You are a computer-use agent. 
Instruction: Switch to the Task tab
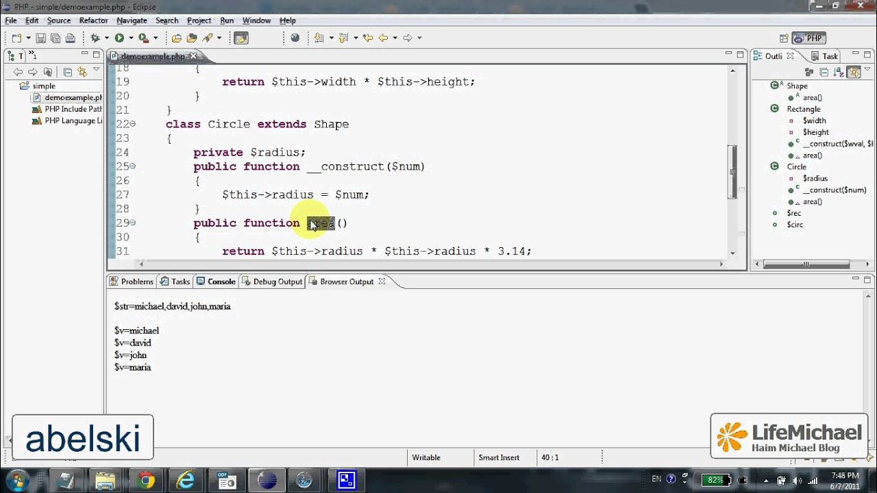point(824,56)
